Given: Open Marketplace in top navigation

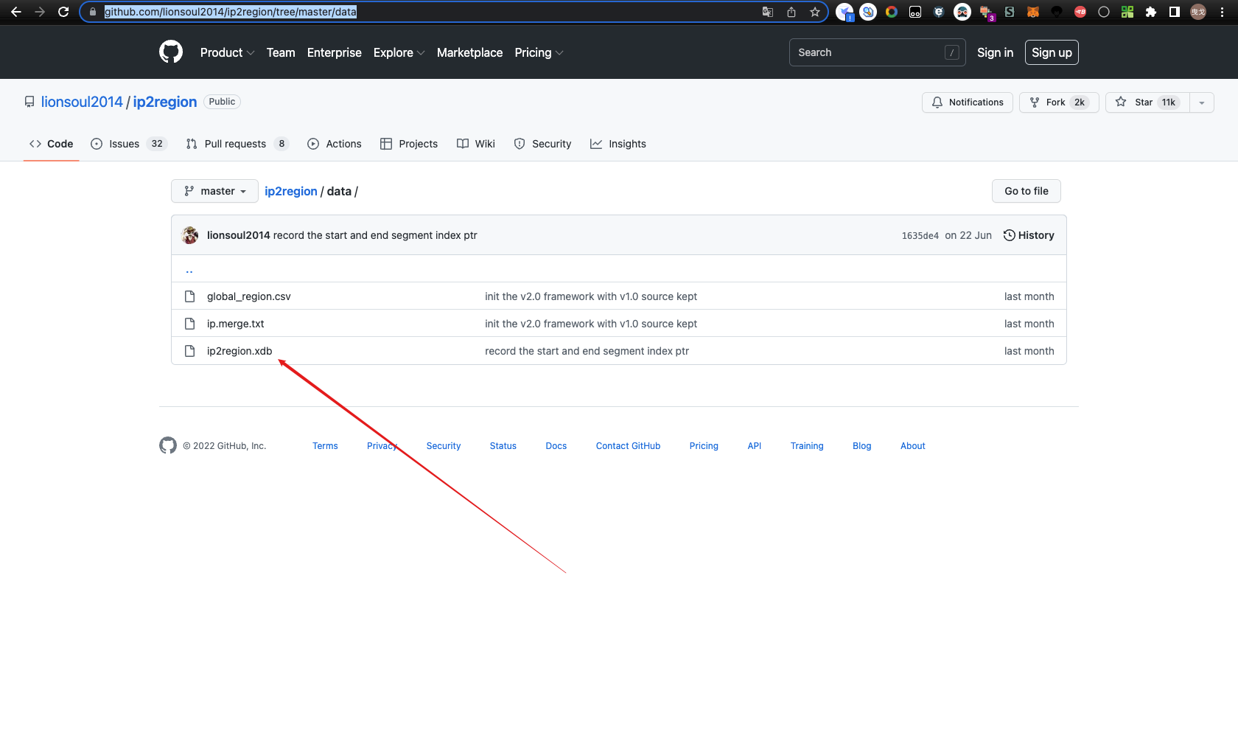Looking at the screenshot, I should tap(469, 52).
